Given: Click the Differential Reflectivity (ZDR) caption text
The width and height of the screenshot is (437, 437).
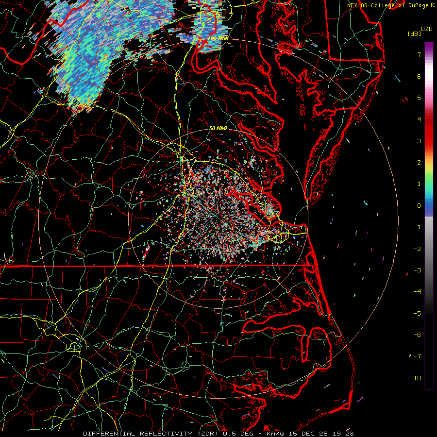Looking at the screenshot, I should pos(151,434).
